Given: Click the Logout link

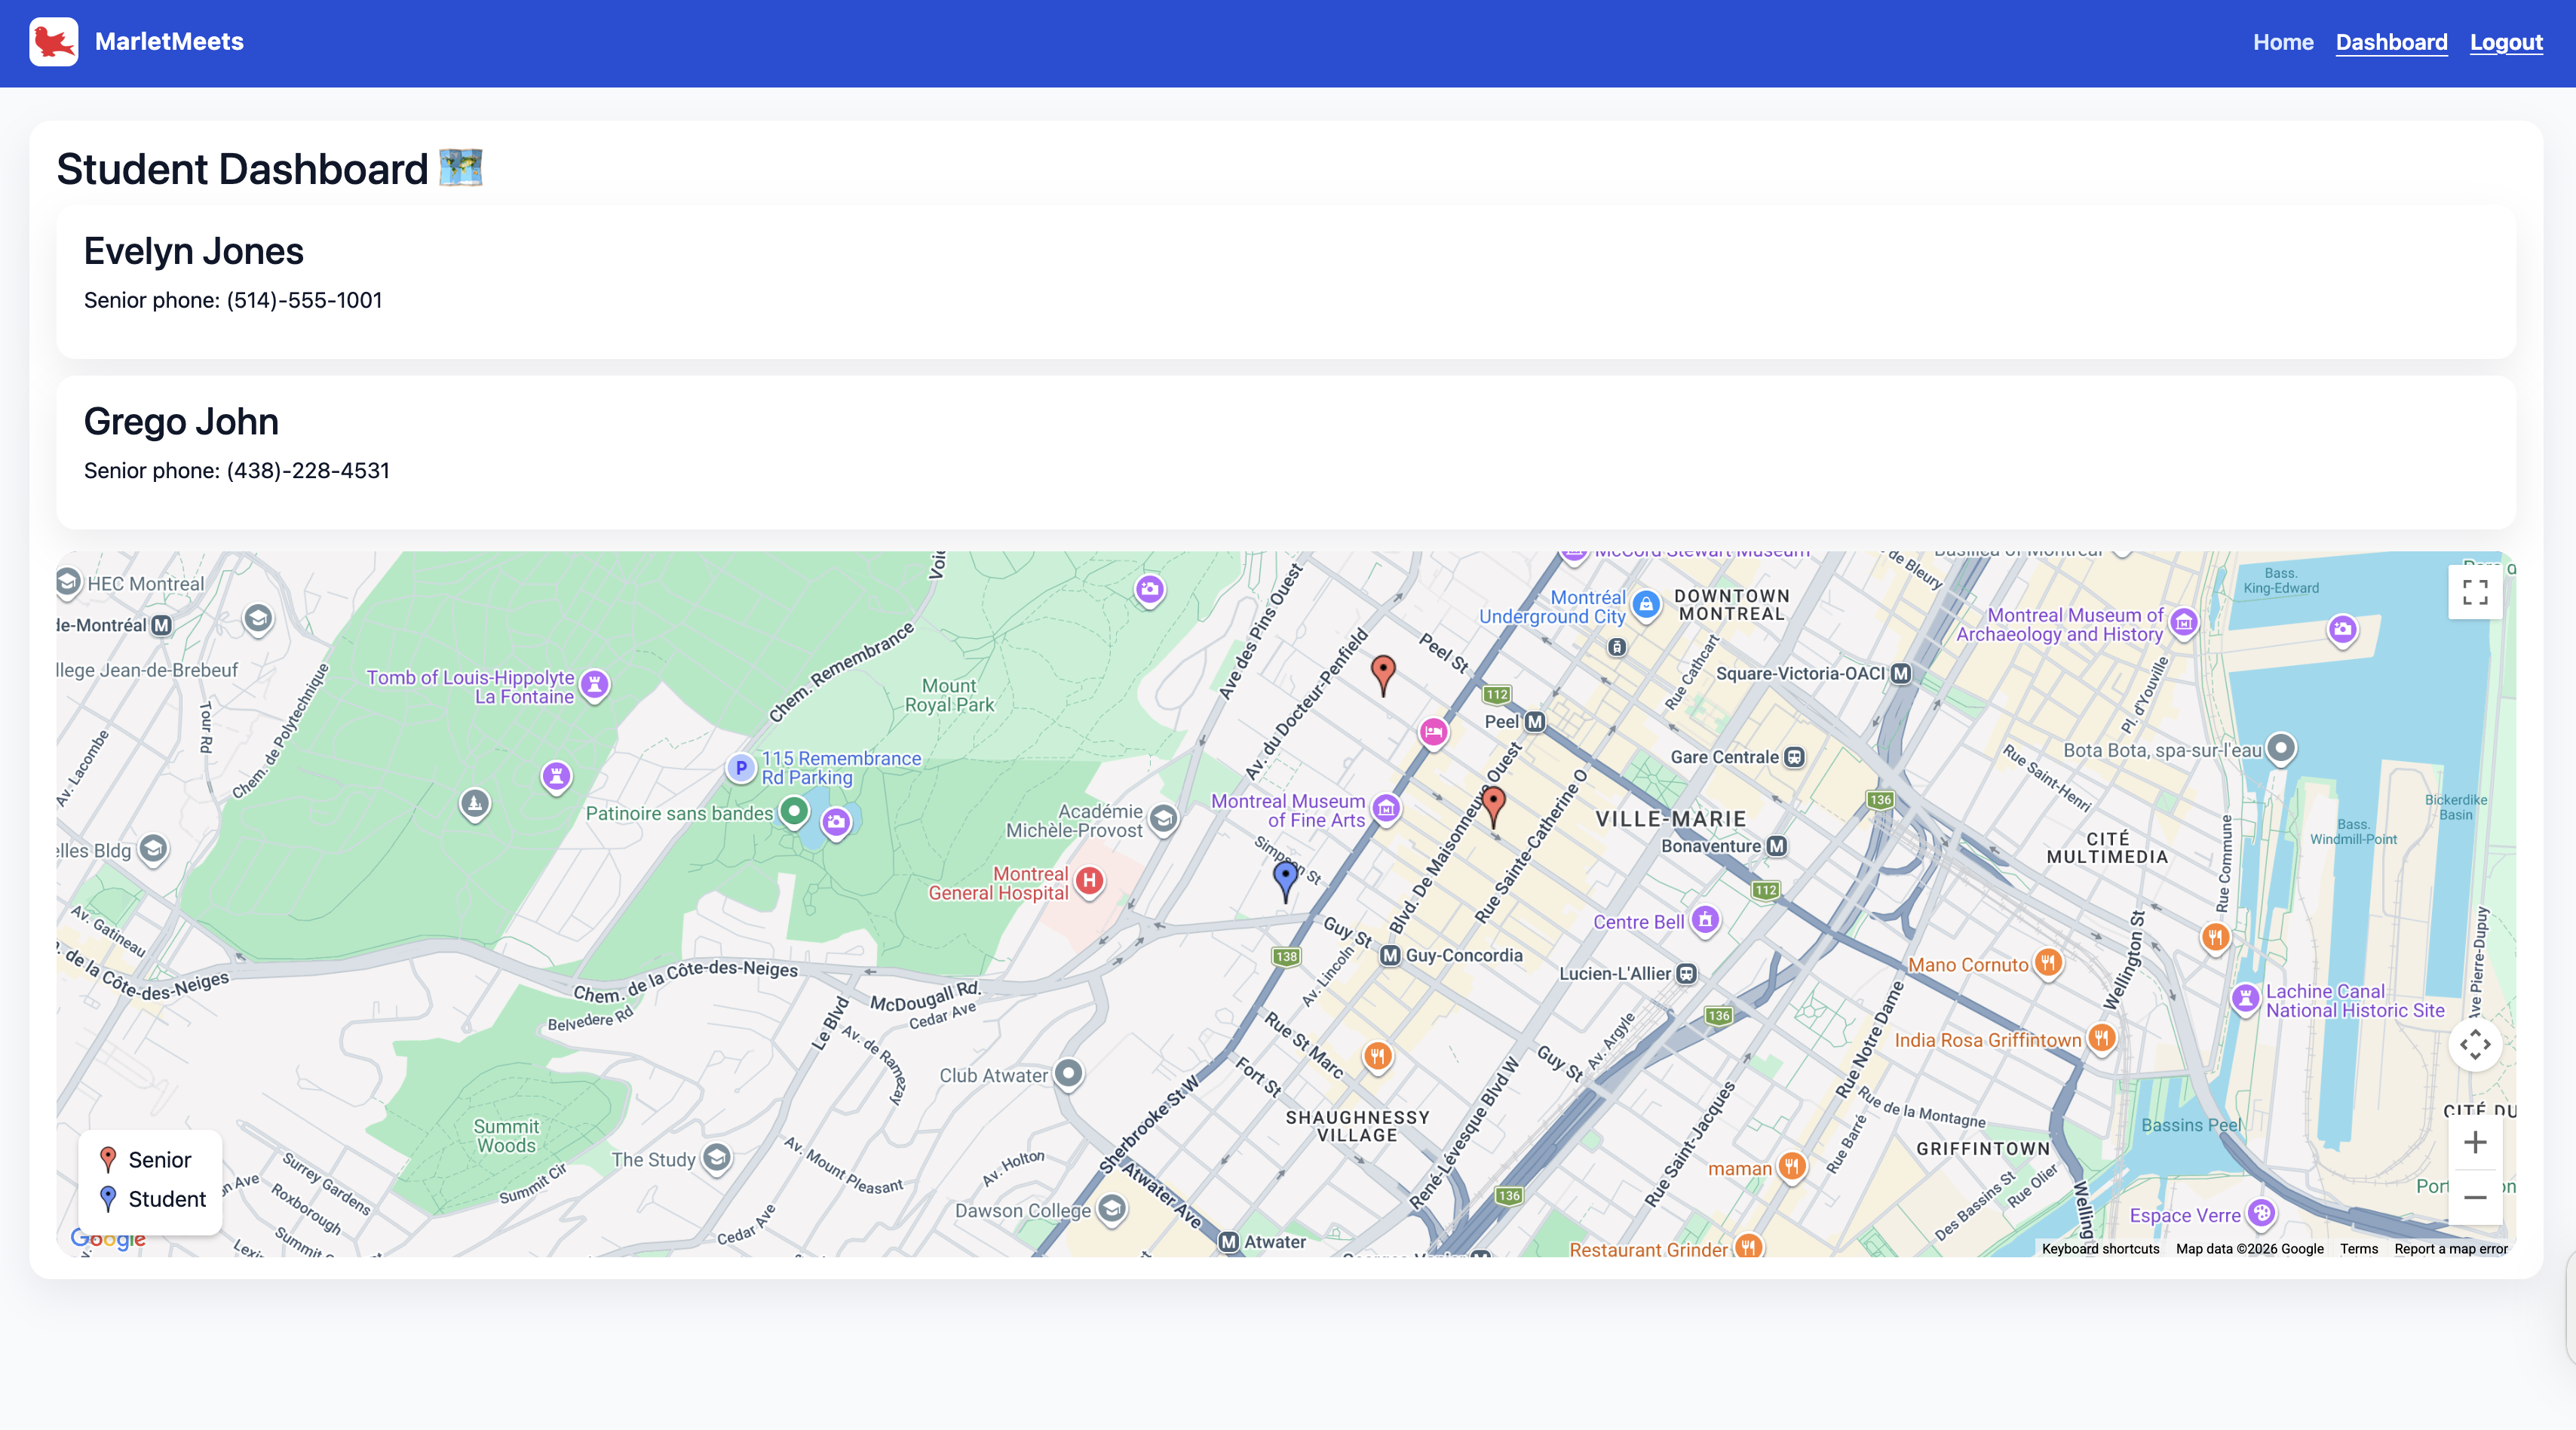Looking at the screenshot, I should tap(2505, 42).
